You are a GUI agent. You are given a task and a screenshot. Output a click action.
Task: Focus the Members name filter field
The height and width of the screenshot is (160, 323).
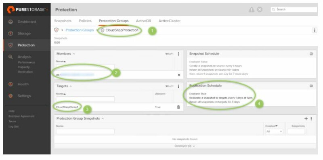coord(85,67)
